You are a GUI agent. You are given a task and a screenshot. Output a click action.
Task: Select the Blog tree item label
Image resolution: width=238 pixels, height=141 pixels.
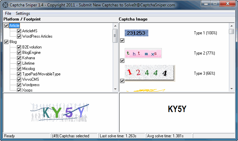13,42
